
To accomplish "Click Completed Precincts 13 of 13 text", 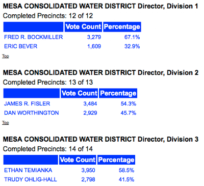I will pos(48,83).
